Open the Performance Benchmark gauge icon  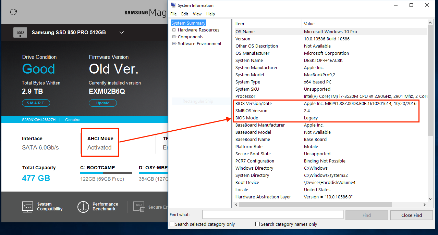[x=83, y=207]
